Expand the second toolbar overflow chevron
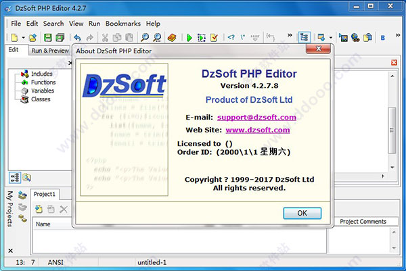The image size is (406, 271). pos(398,35)
